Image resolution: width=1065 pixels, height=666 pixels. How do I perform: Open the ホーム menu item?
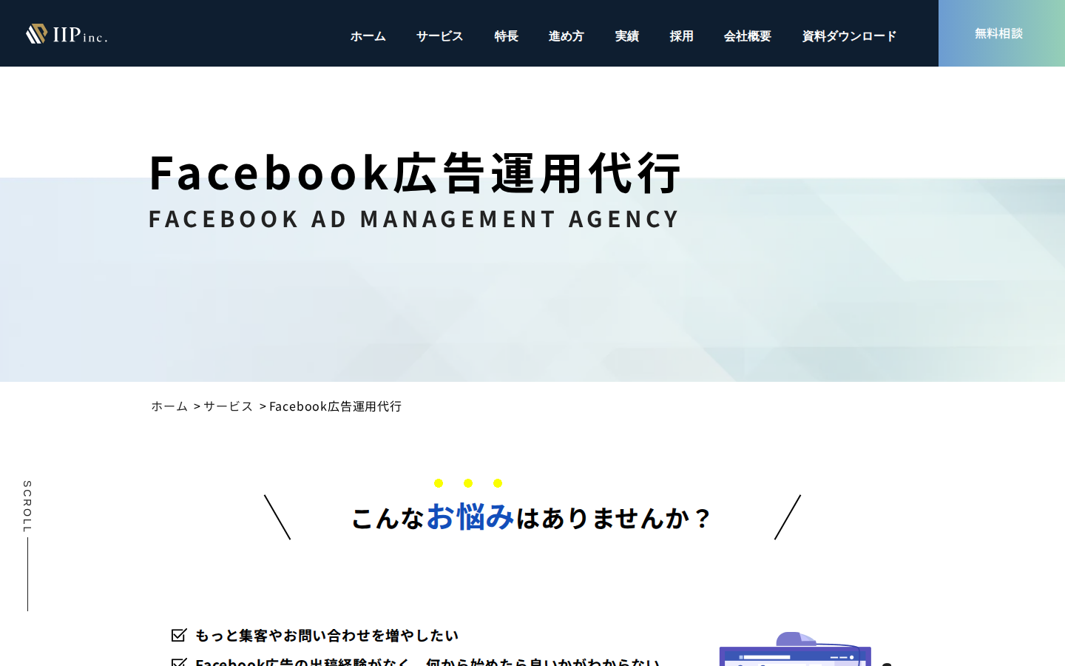(x=368, y=36)
